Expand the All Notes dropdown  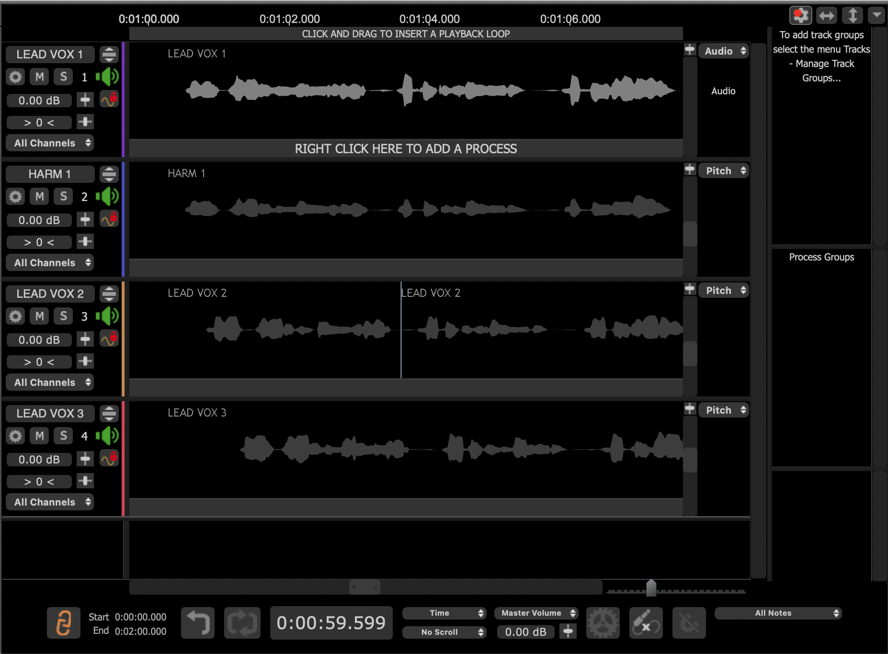point(778,613)
